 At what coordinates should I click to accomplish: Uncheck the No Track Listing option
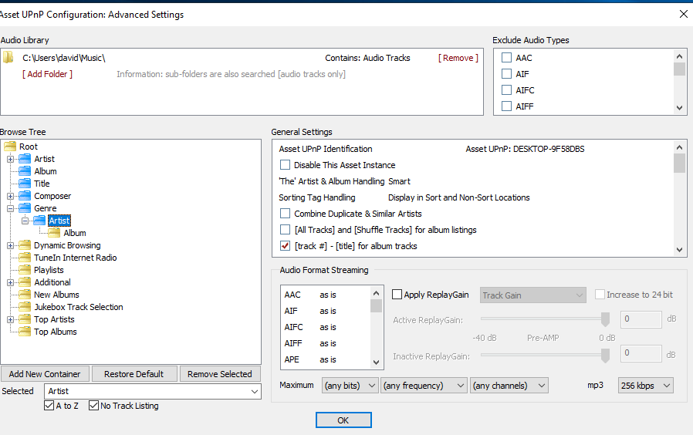(x=94, y=406)
